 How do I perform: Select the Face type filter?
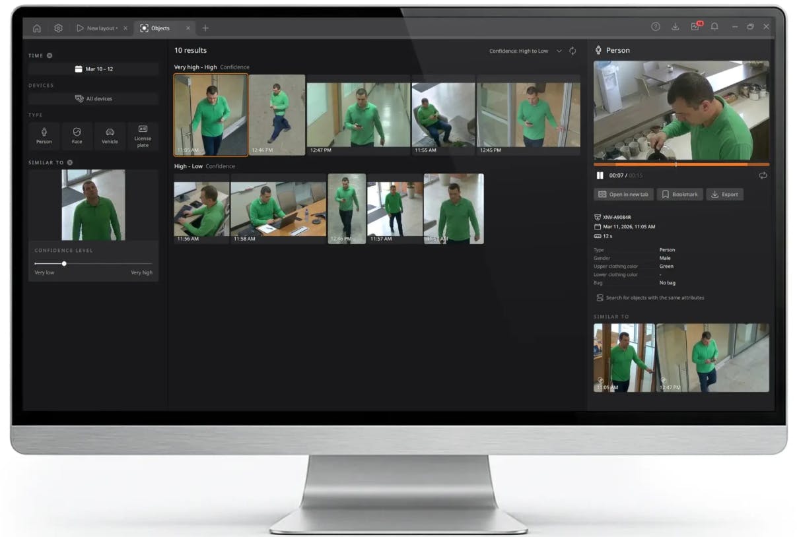(x=77, y=137)
